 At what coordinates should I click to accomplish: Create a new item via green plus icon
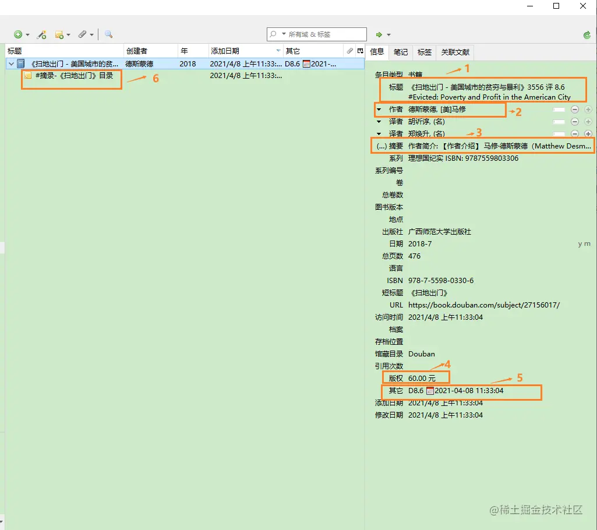(18, 34)
